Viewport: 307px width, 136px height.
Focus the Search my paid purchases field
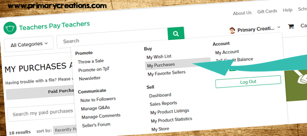coord(41,113)
